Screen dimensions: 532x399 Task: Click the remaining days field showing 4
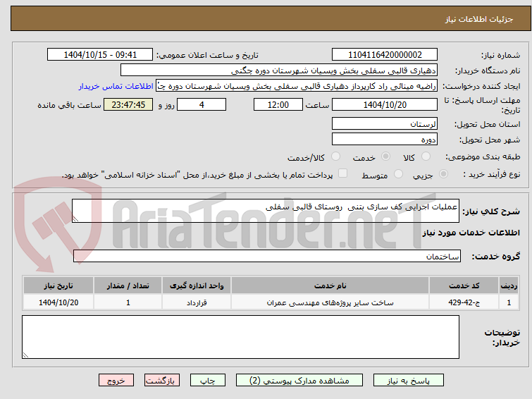pyautogui.click(x=202, y=104)
